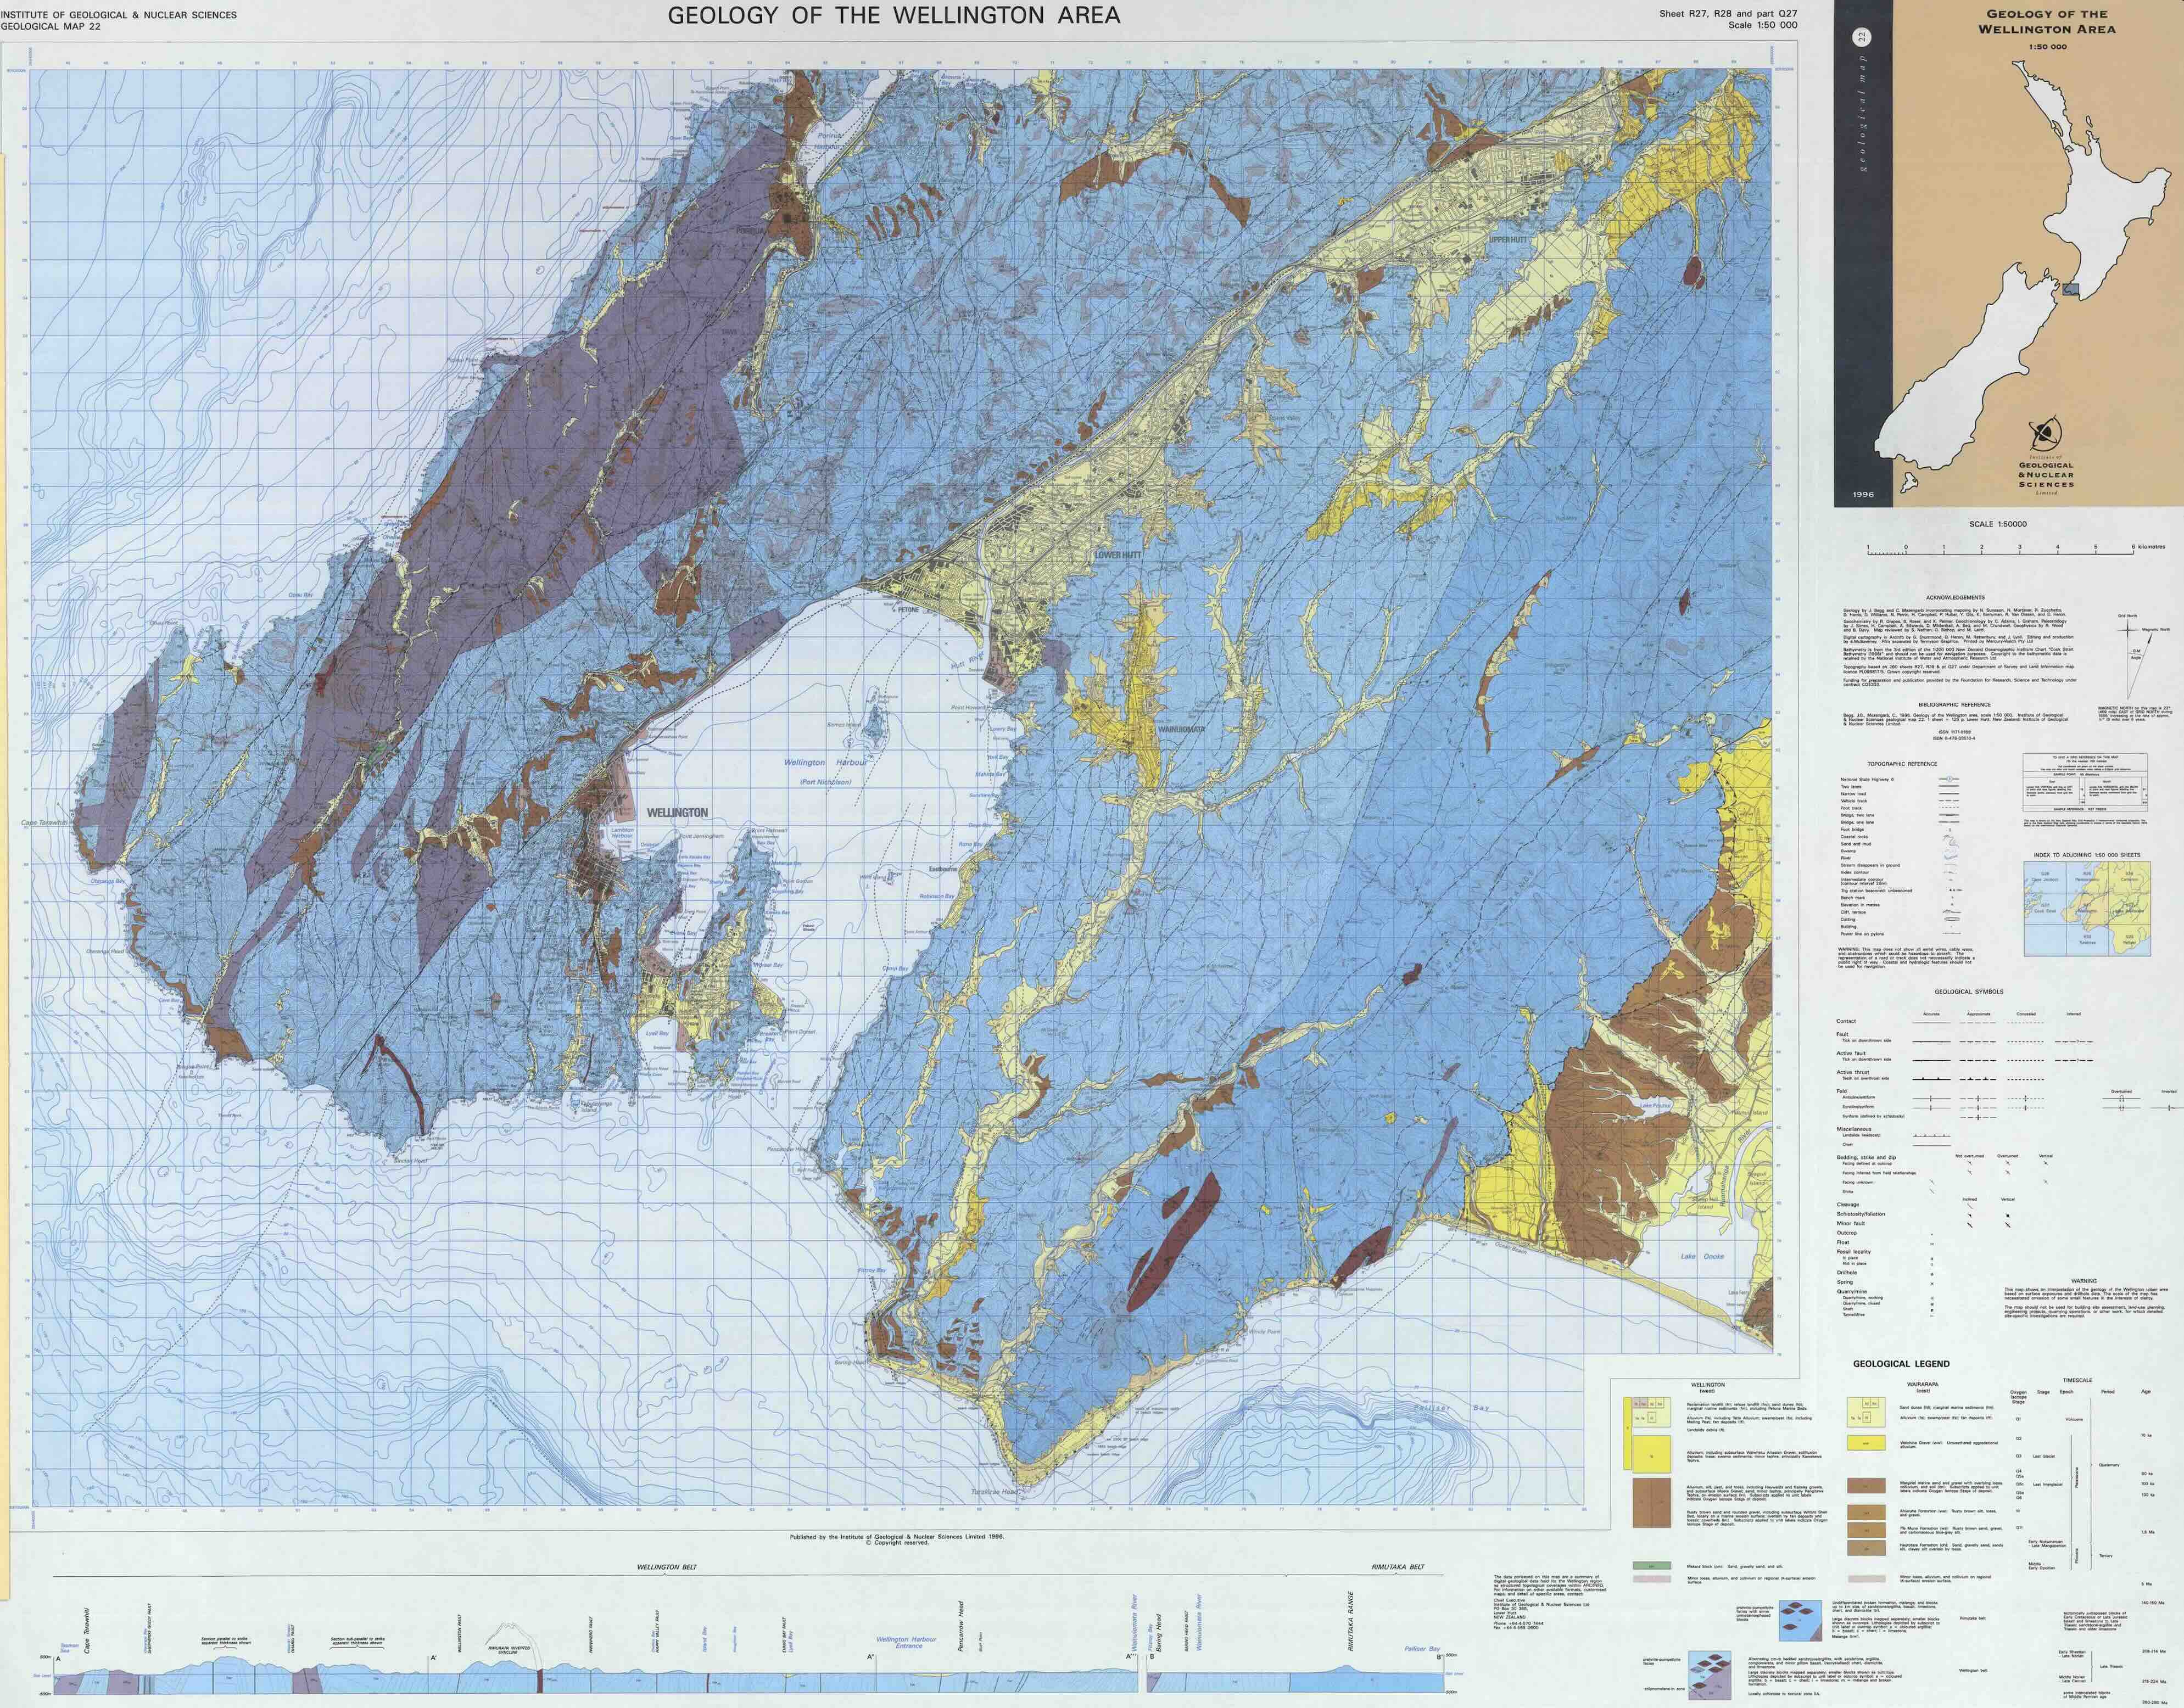
Task: Pick the yellow Waiohine Gravel swatch
Action: click(1866, 1443)
